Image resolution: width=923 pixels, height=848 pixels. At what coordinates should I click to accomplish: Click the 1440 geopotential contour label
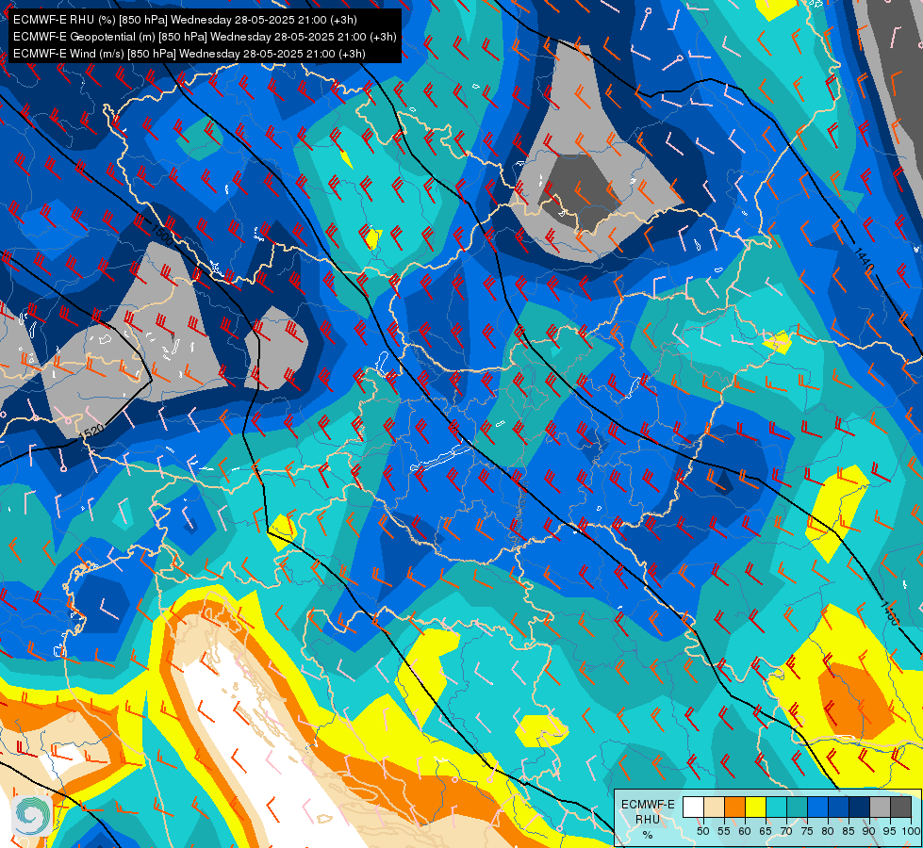click(x=864, y=260)
